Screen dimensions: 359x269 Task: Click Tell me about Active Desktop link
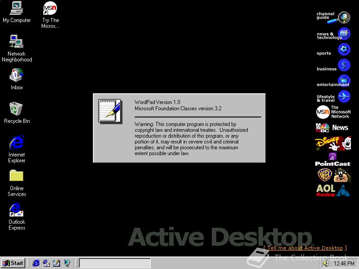point(305,248)
